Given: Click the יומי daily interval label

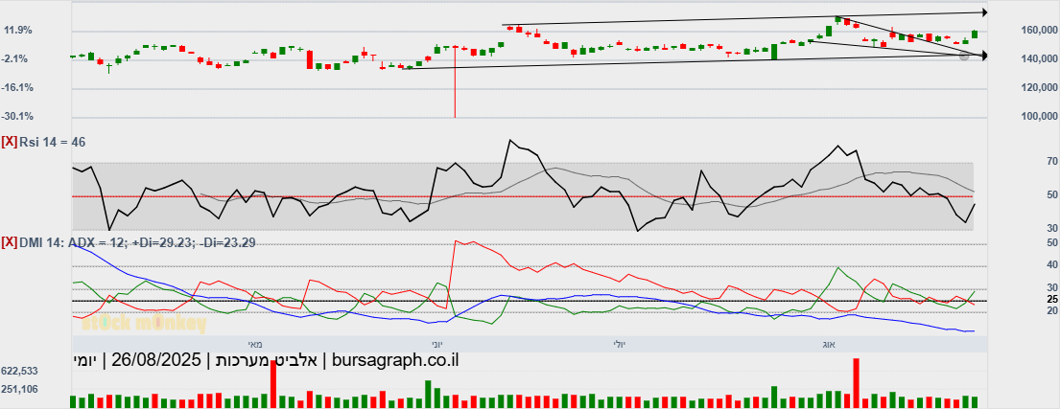Looking at the screenshot, I should (85, 360).
